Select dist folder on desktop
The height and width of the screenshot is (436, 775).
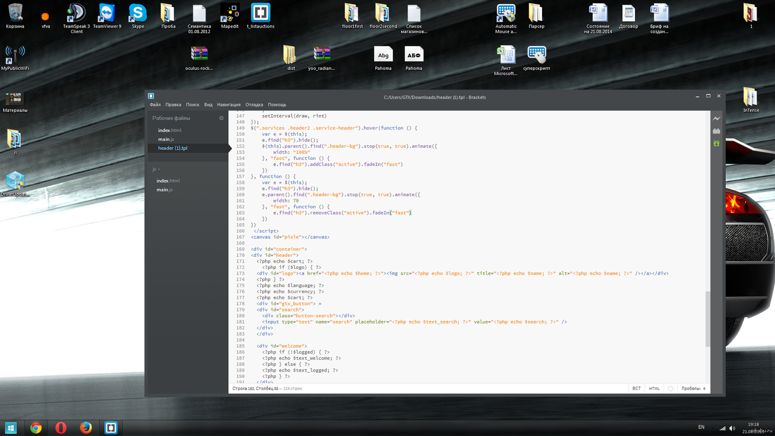291,58
